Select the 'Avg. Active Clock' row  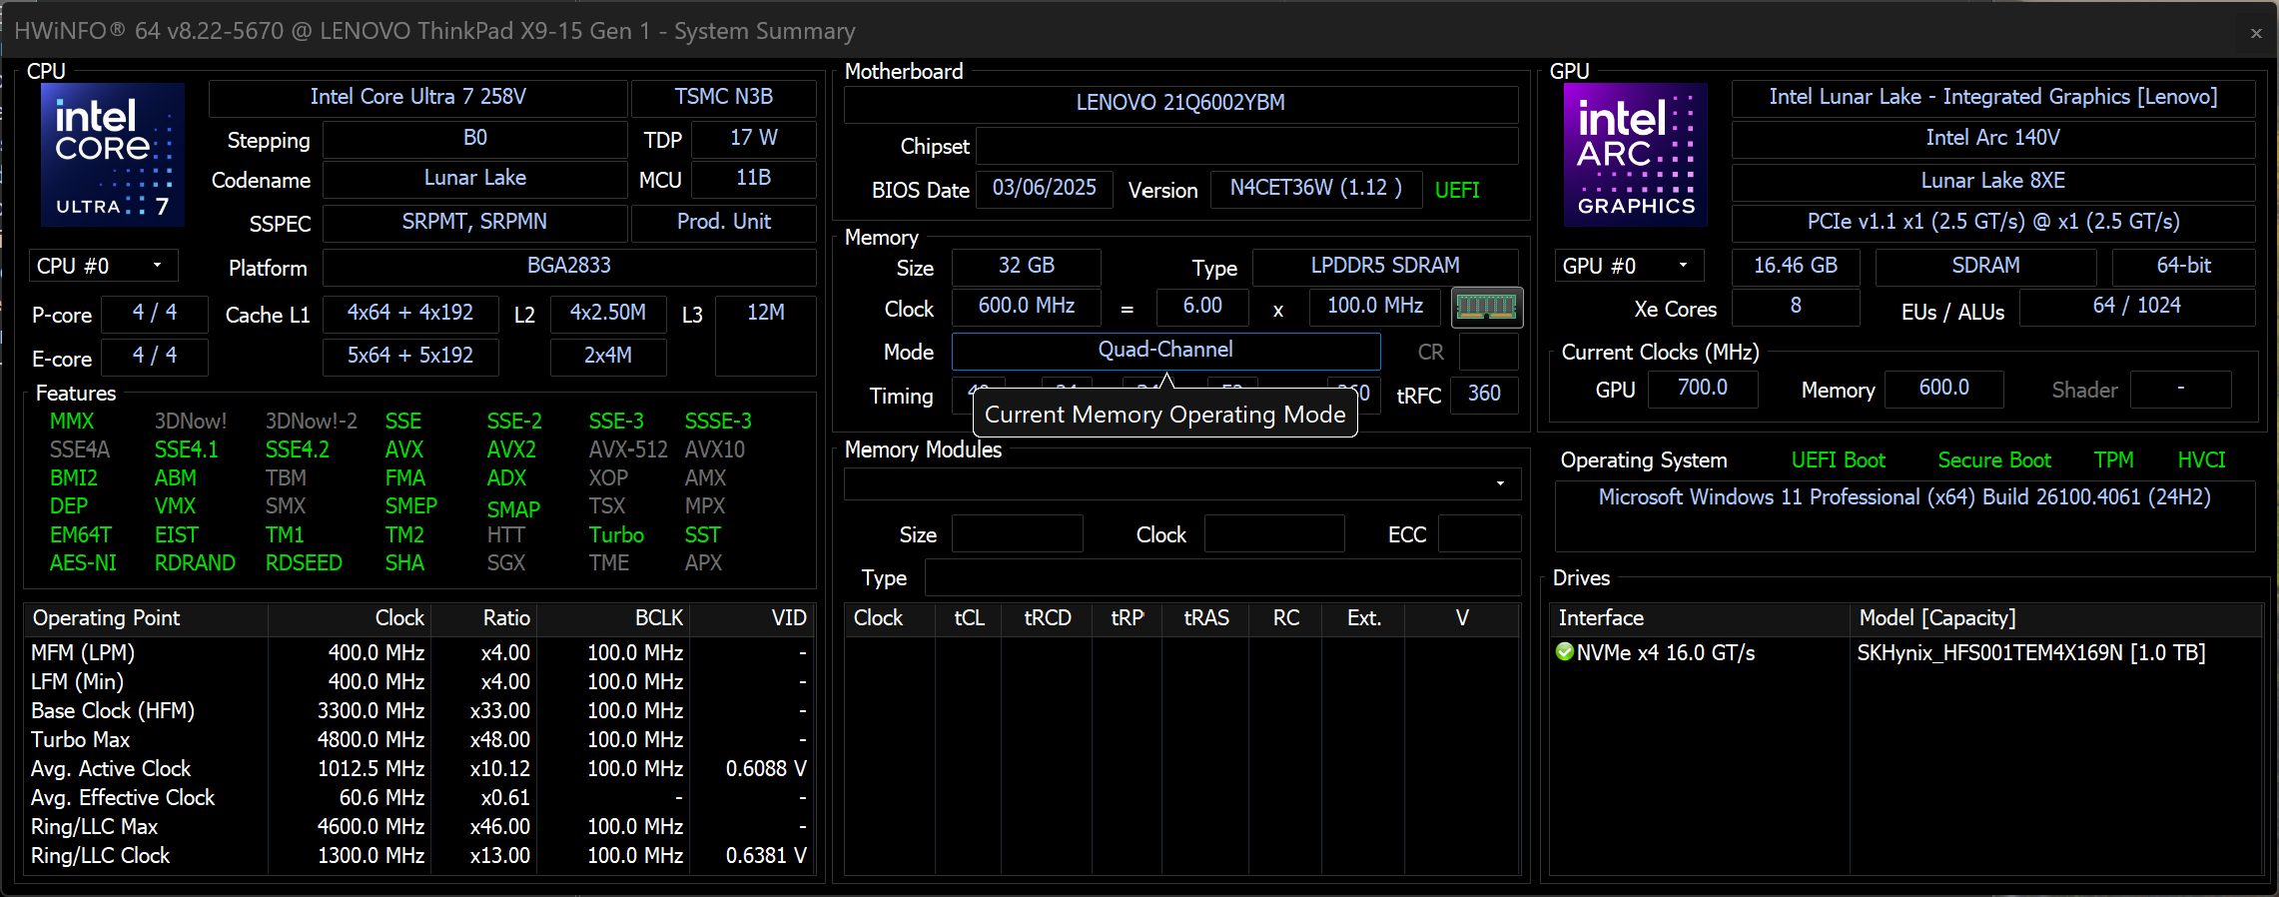click(418, 769)
